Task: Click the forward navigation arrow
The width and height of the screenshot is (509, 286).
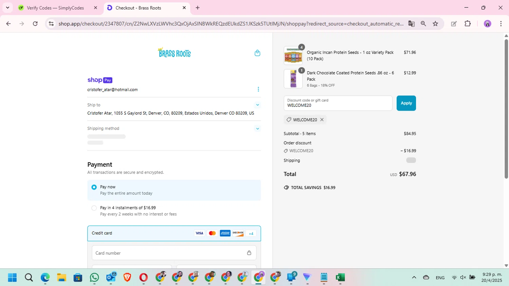Action: [x=22, y=24]
